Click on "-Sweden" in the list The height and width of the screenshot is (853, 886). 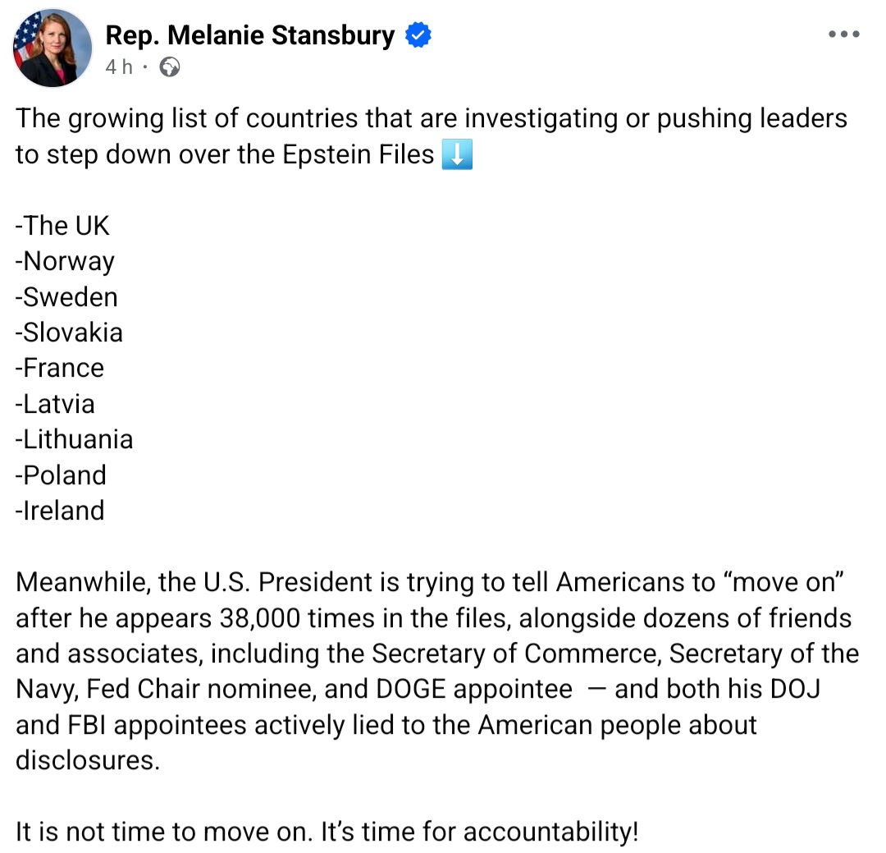[67, 296]
